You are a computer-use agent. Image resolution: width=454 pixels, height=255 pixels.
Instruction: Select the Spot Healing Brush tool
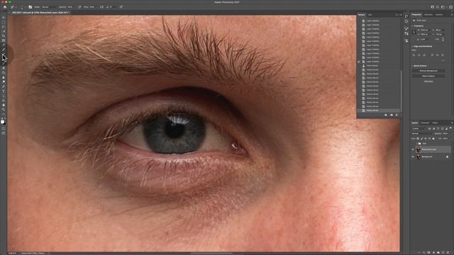[x=4, y=50]
